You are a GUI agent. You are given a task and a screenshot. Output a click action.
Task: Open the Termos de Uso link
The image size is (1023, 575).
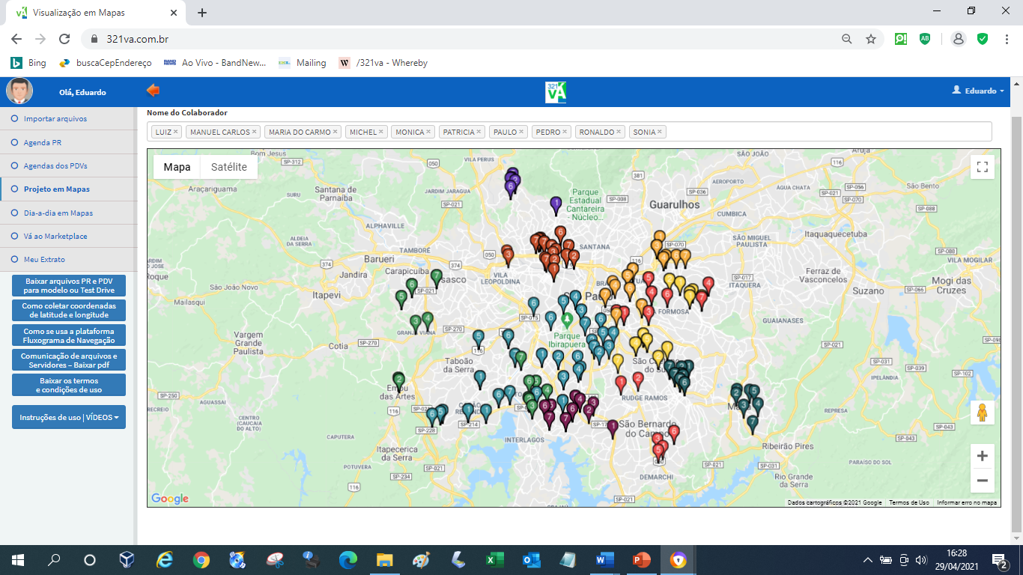pos(908,502)
